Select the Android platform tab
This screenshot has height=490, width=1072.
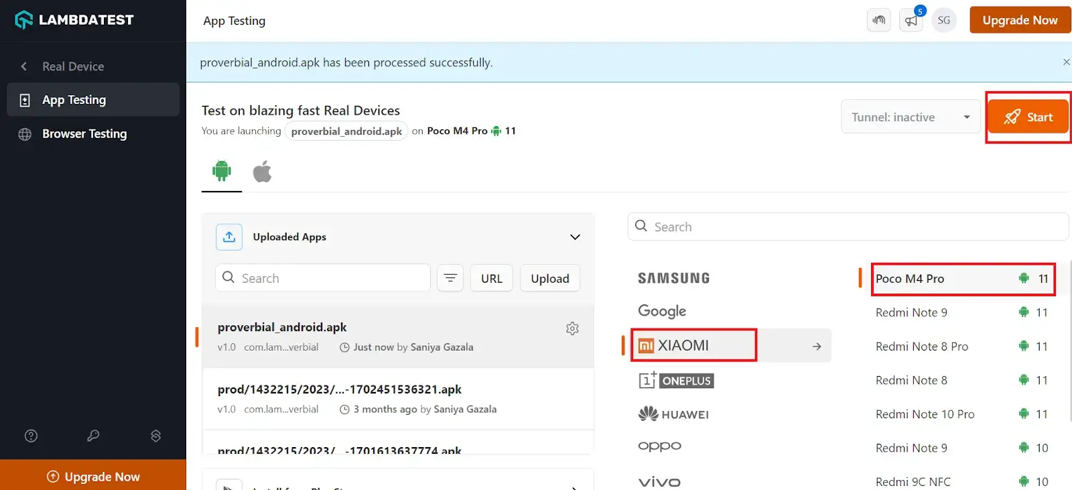point(222,172)
